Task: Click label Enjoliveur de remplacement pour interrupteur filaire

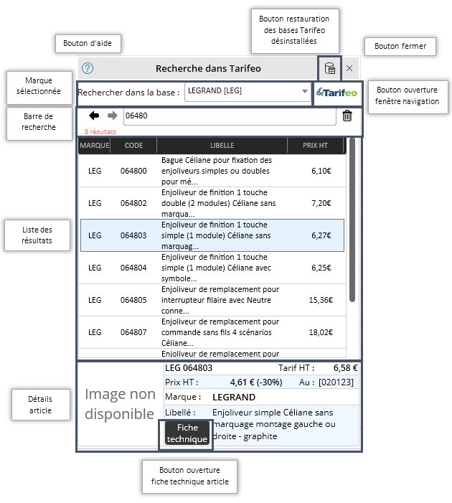Action: tap(220, 300)
